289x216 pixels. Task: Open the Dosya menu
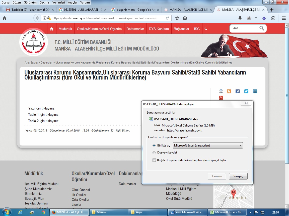point(6,2)
